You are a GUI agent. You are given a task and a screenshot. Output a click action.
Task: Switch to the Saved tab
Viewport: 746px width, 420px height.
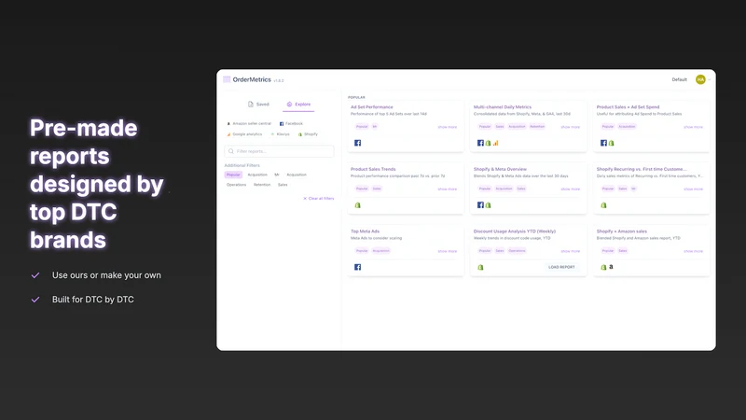point(258,105)
